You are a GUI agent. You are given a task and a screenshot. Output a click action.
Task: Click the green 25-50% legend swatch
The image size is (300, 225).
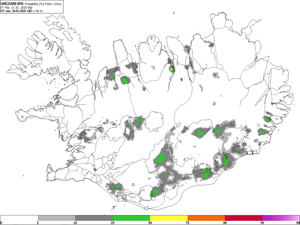(131, 218)
